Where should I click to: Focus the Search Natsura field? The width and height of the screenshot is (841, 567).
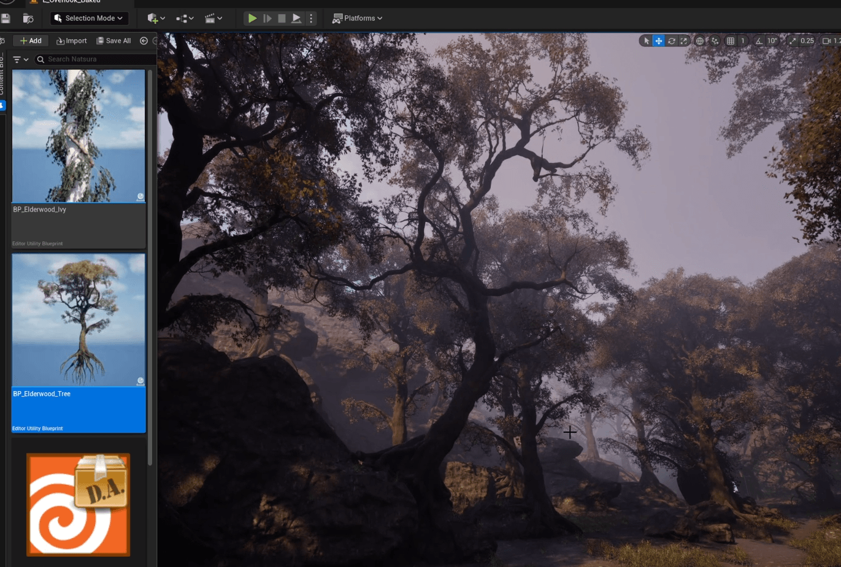(95, 59)
